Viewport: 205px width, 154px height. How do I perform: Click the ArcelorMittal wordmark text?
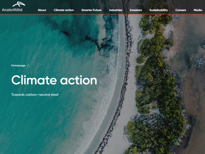tap(12, 10)
